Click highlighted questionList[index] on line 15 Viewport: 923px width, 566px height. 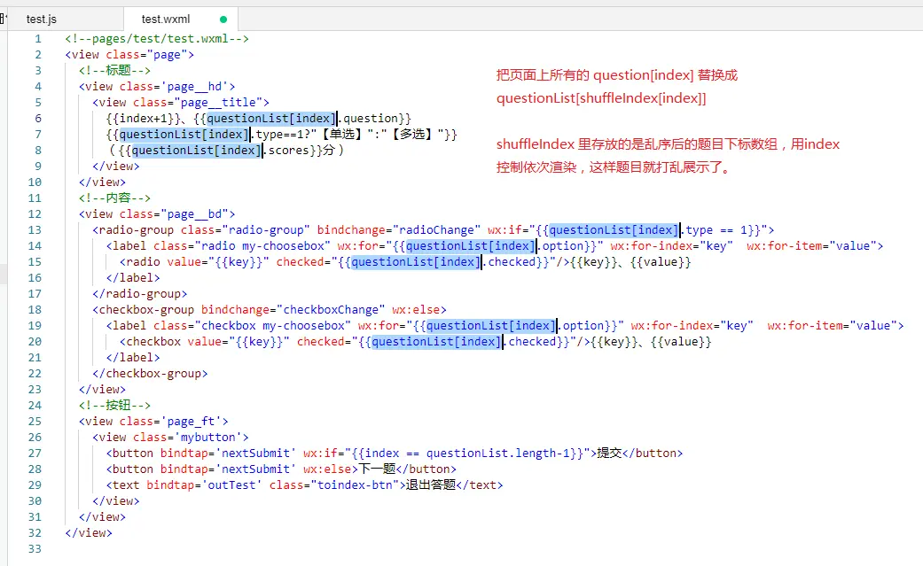416,262
